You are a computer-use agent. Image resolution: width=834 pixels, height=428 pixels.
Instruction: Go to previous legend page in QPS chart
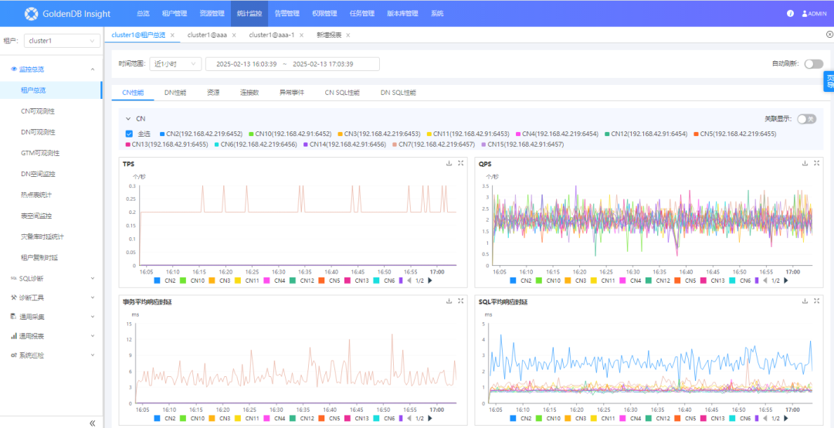pos(764,280)
